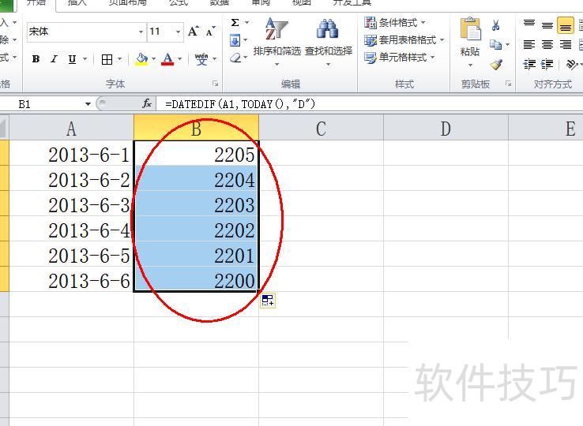The width and height of the screenshot is (583, 426).
Task: Decrease indent icon
Action: (529, 64)
